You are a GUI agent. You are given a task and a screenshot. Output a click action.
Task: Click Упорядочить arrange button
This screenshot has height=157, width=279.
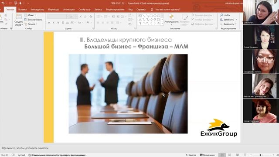171,19
